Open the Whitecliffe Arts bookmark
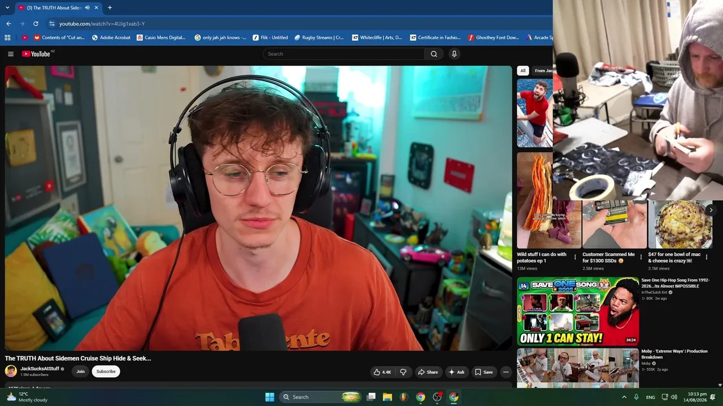This screenshot has width=723, height=406. 377,38
